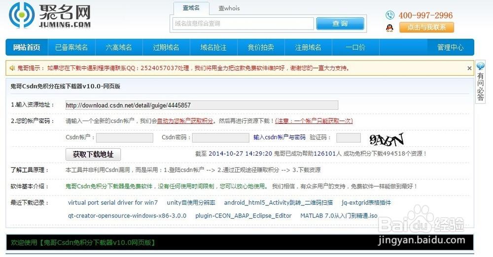
Task: Click the 了解工具原理 label
Action: (x=30, y=170)
